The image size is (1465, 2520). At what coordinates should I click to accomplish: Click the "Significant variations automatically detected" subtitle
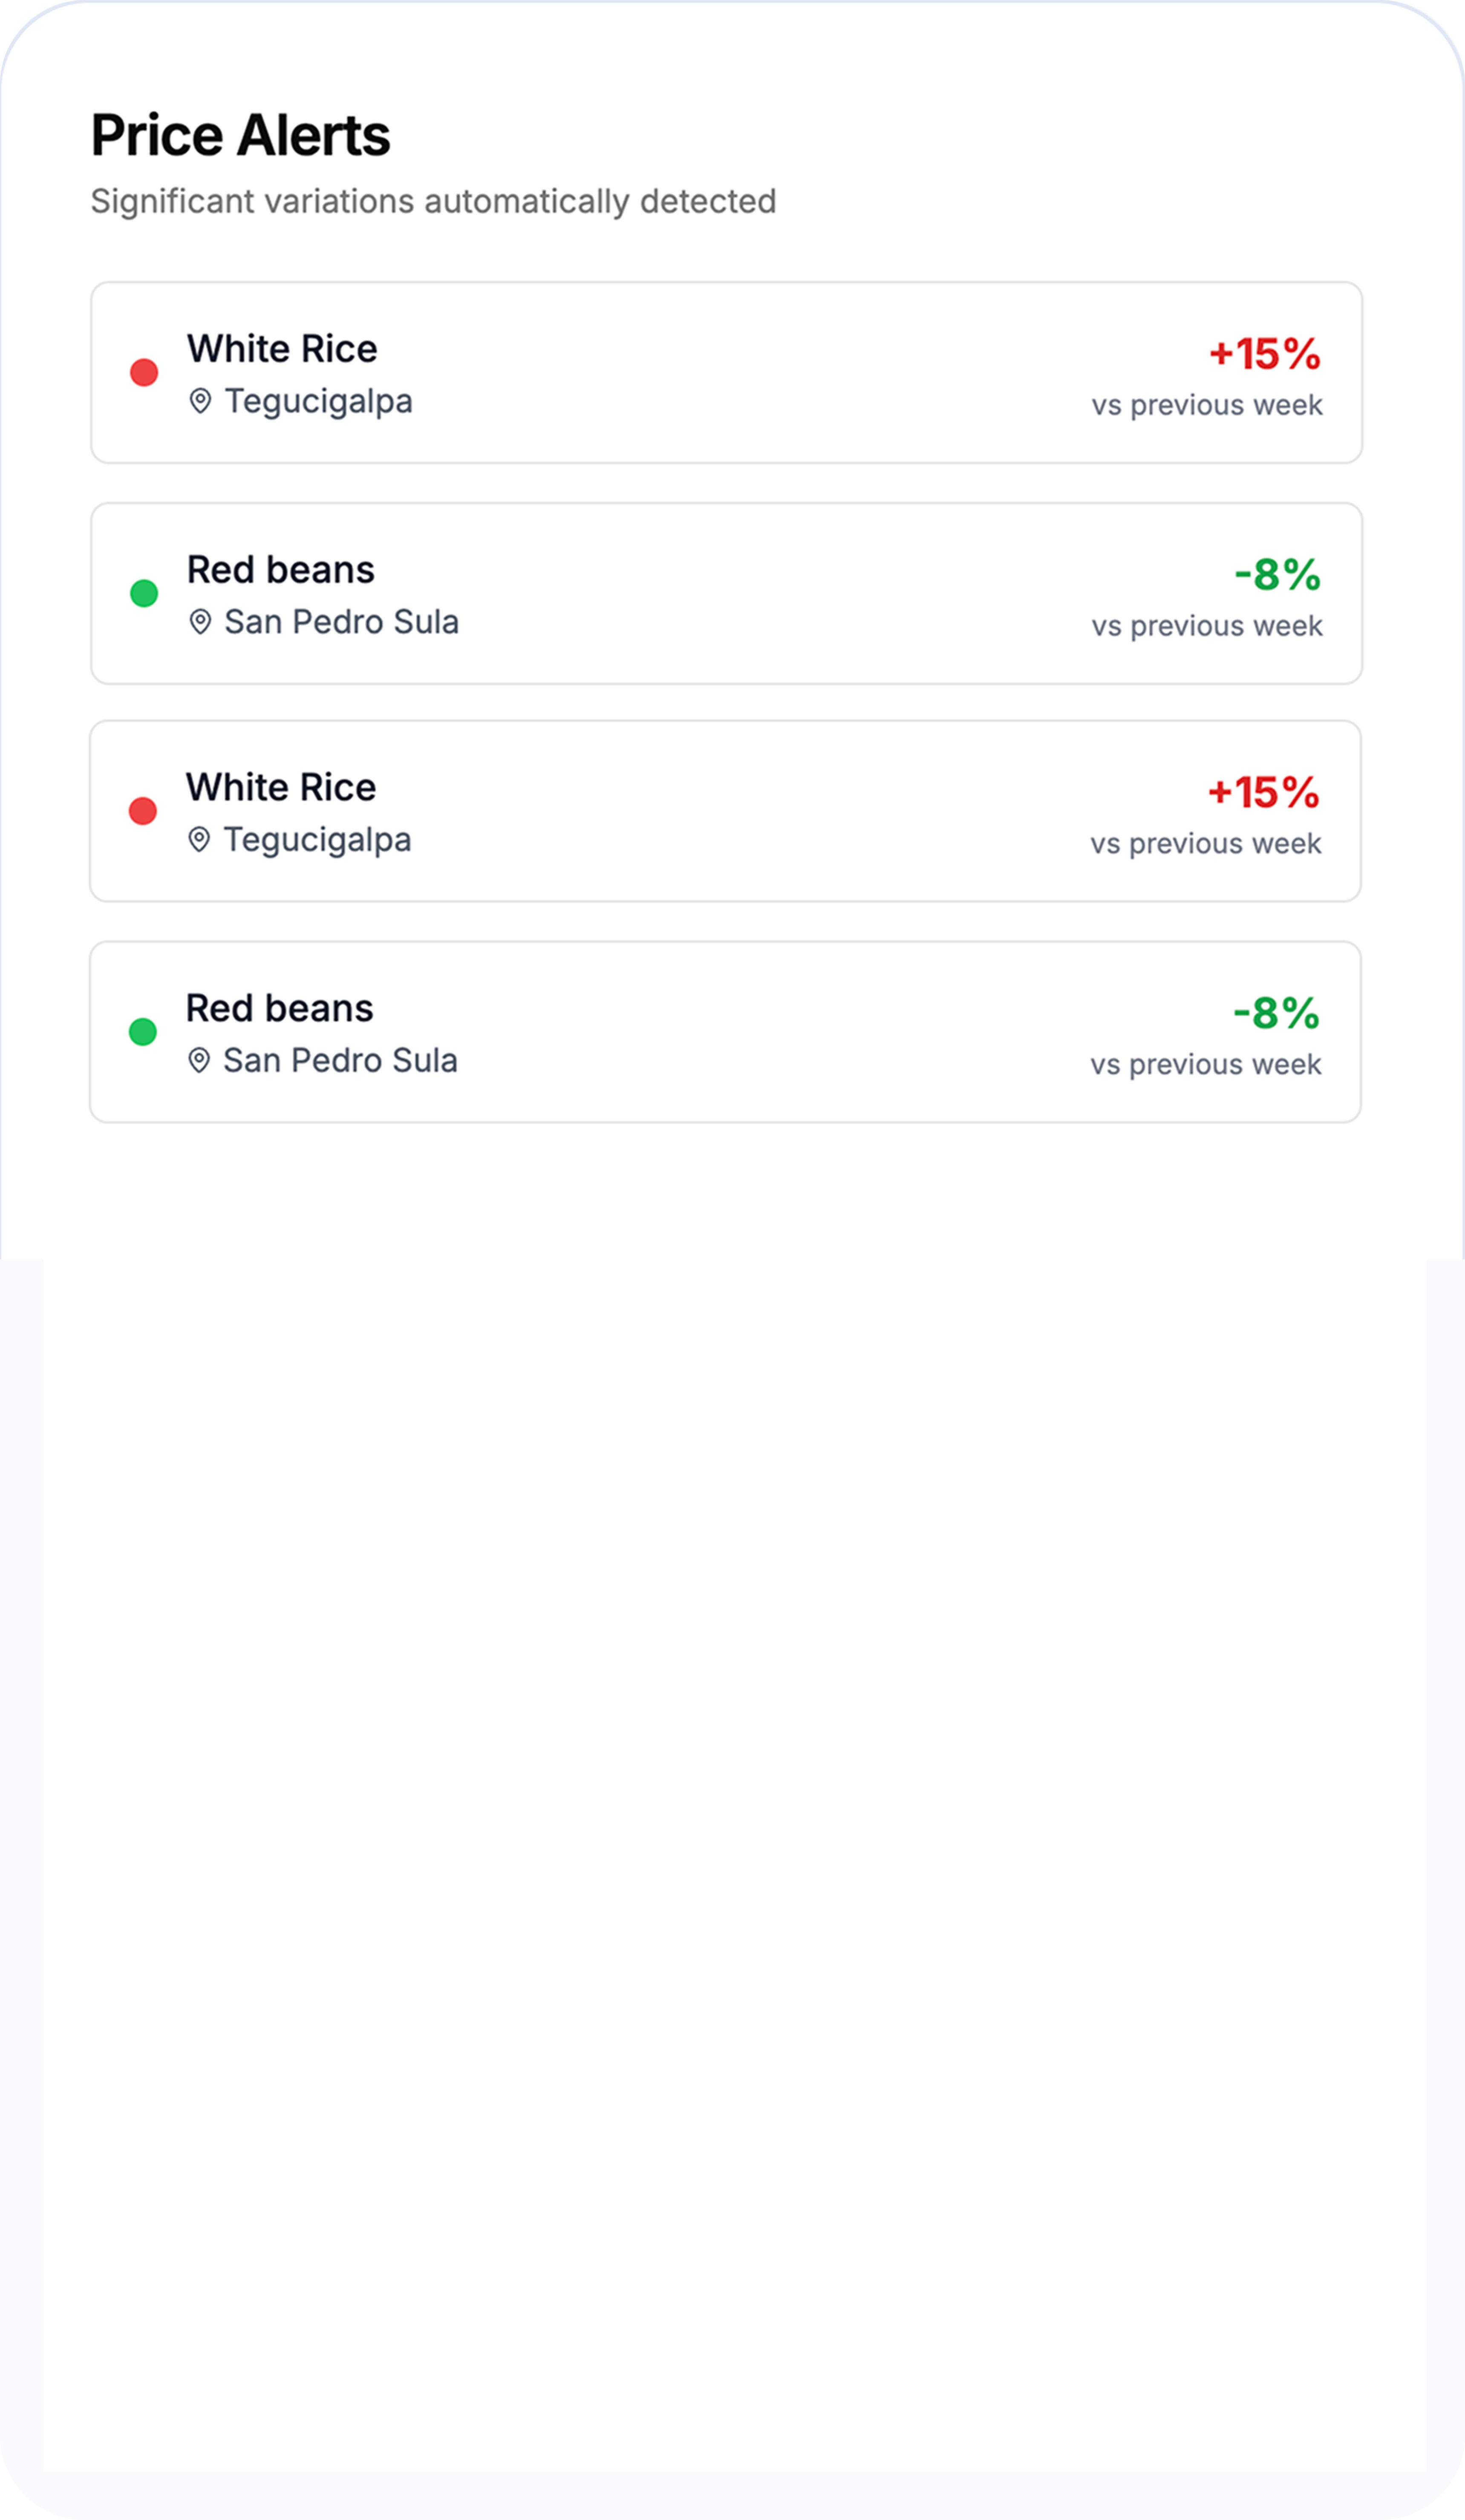(x=433, y=201)
